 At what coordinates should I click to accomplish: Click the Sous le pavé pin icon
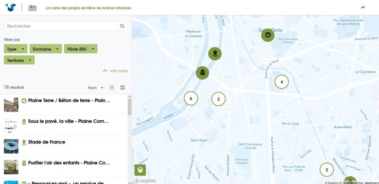24,122
